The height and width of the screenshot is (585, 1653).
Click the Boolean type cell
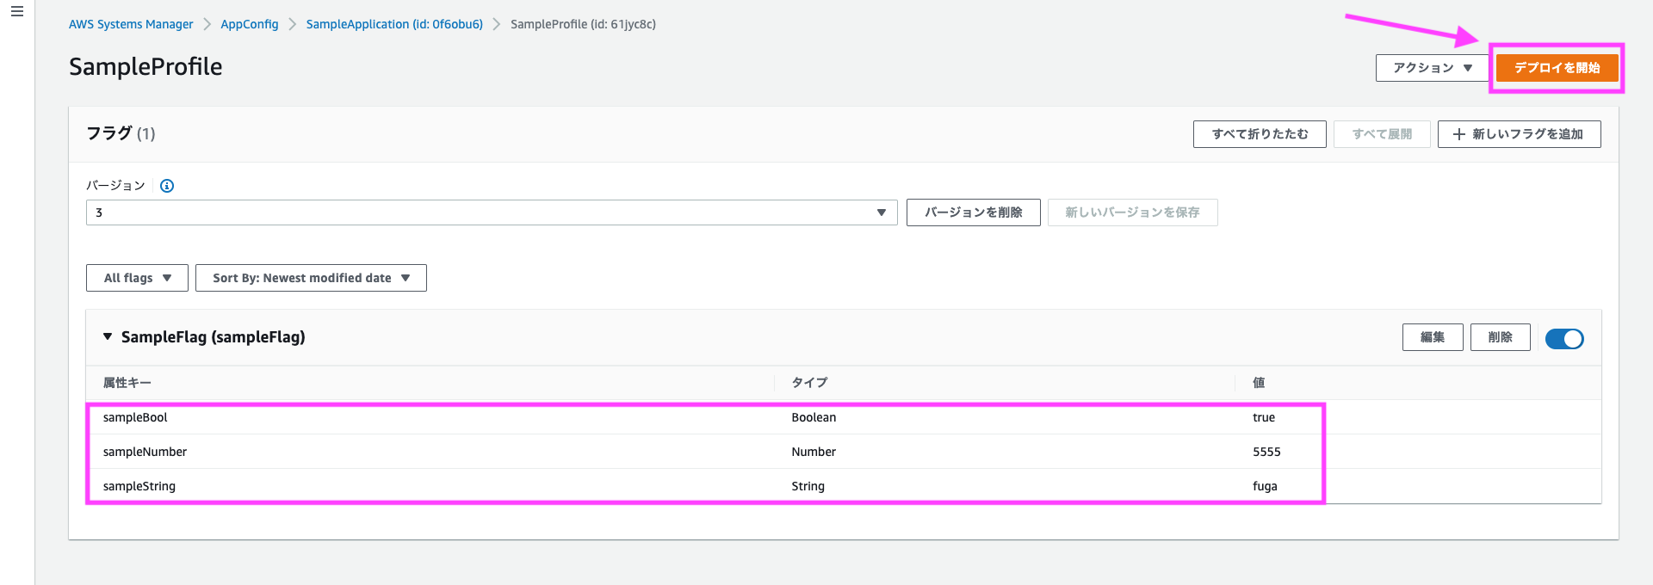(x=814, y=417)
